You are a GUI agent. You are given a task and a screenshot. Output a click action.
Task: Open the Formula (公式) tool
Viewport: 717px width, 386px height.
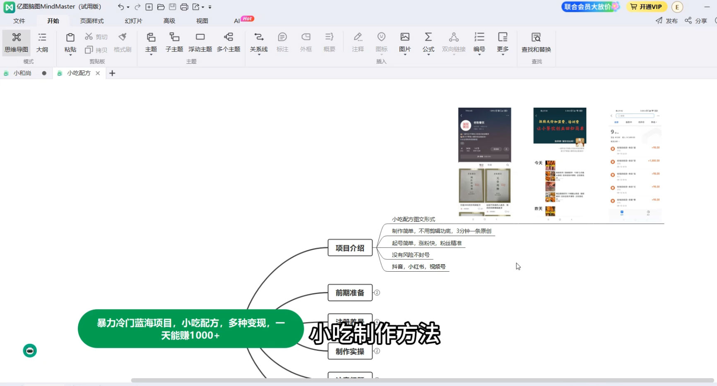pos(428,42)
